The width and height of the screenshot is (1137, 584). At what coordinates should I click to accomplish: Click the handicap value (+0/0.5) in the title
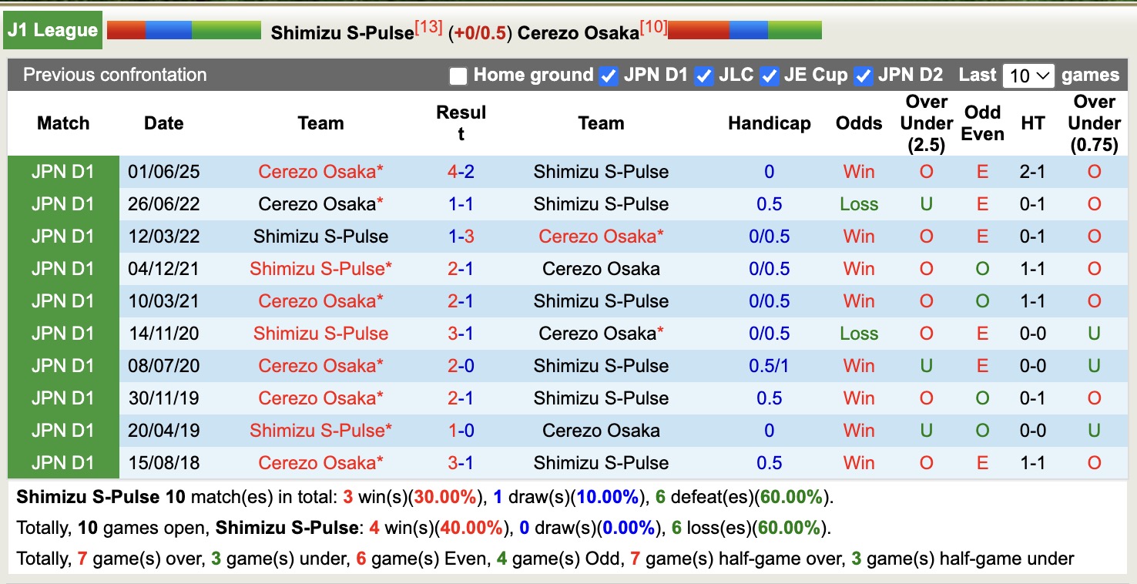point(480,32)
